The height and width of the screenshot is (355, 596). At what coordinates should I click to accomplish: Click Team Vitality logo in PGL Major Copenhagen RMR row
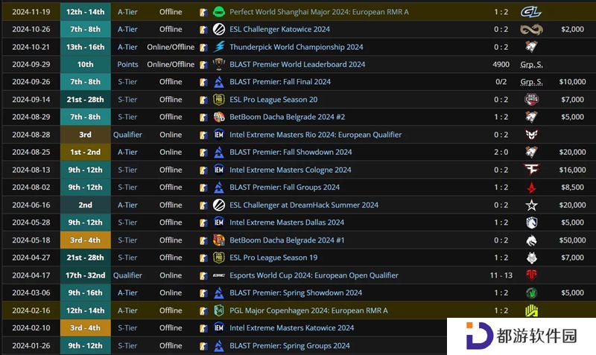[531, 310]
